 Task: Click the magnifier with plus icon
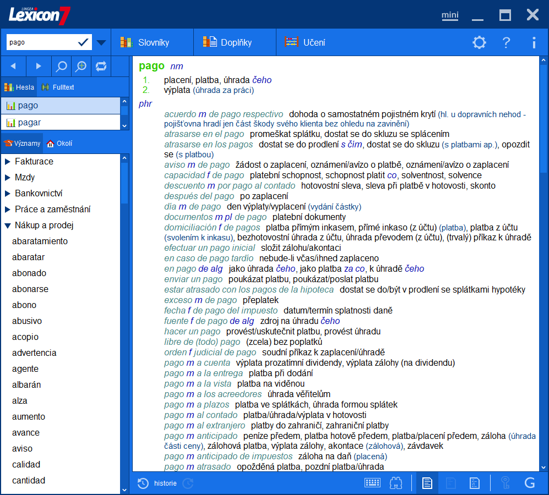pos(81,66)
